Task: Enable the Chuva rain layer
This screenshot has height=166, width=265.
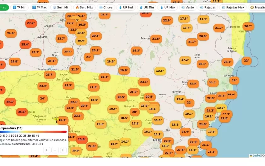Action: click(105, 7)
